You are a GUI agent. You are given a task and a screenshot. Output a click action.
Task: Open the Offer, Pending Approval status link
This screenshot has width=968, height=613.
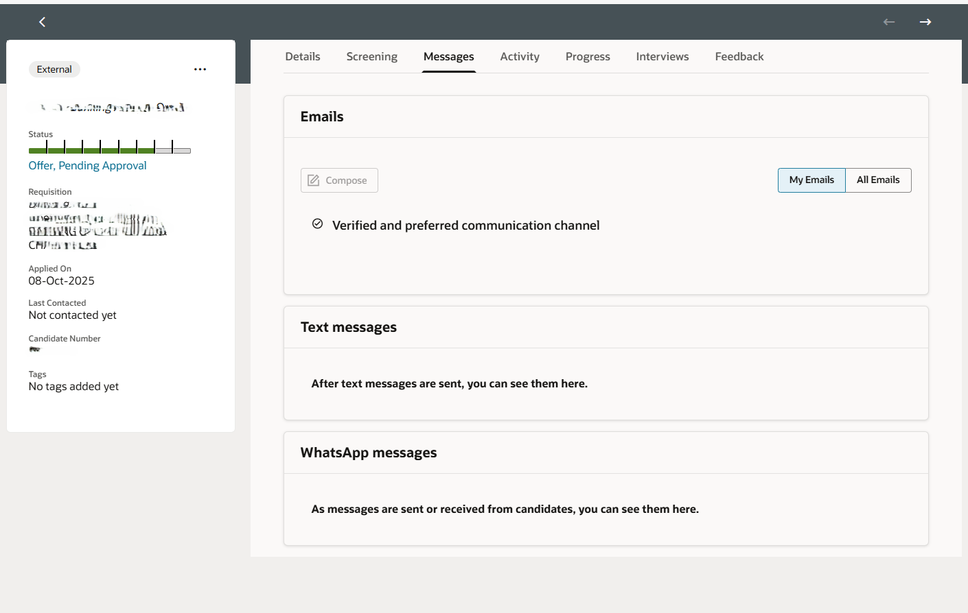(x=87, y=166)
